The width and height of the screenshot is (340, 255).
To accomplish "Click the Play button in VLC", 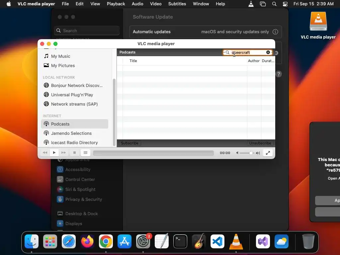I will [54, 153].
